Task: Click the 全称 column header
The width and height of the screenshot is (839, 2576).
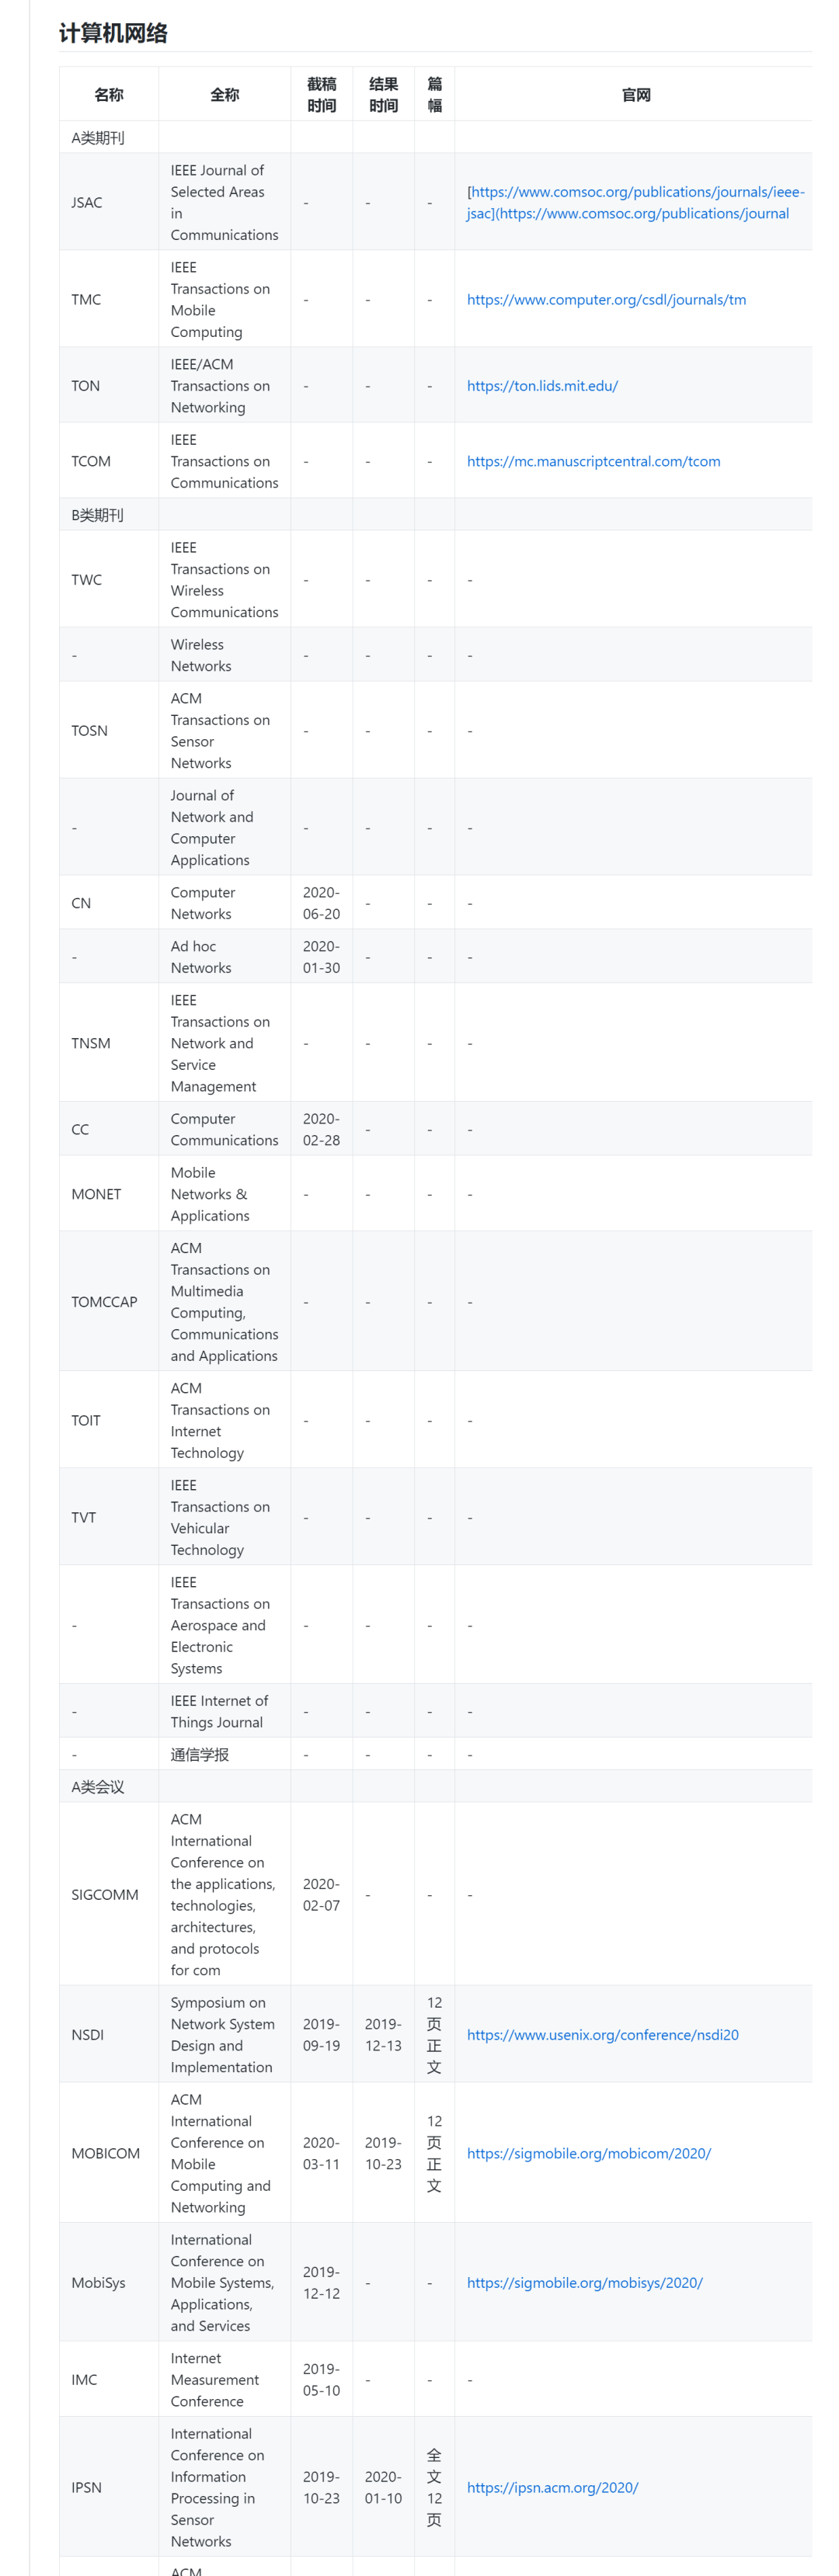Action: click(x=225, y=95)
